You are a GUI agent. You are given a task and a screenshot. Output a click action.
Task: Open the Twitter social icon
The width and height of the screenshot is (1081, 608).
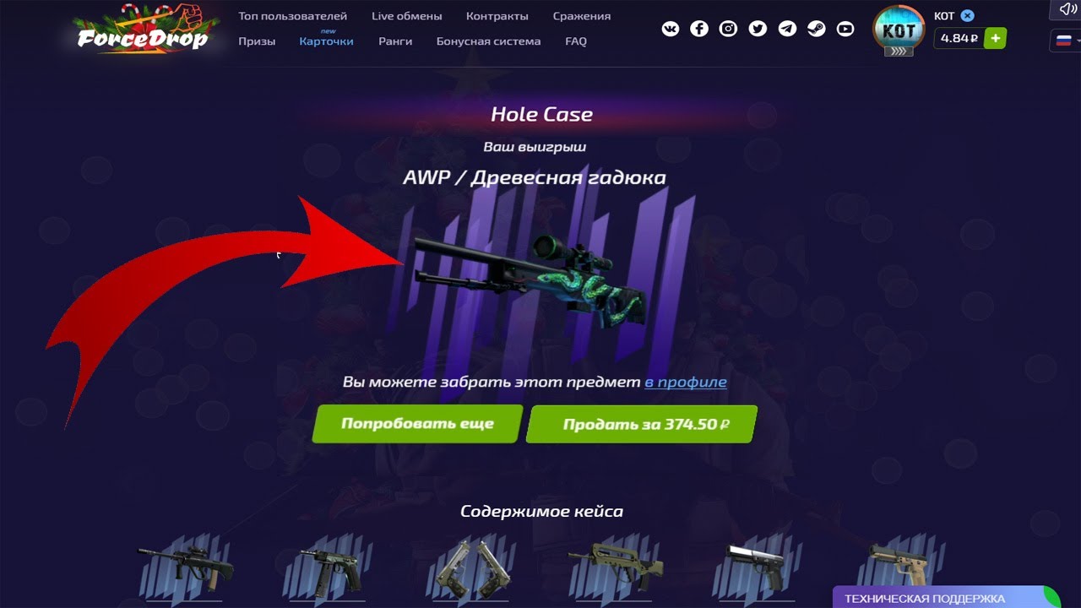click(758, 29)
